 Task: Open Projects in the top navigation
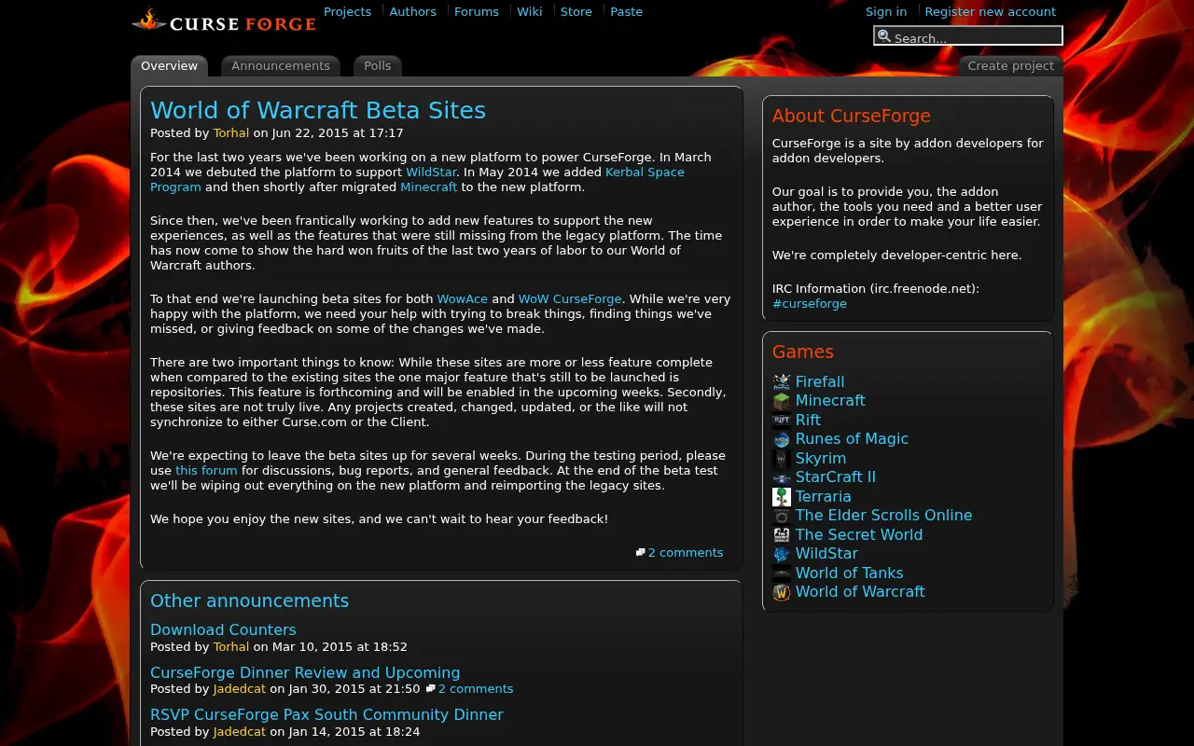coord(347,12)
